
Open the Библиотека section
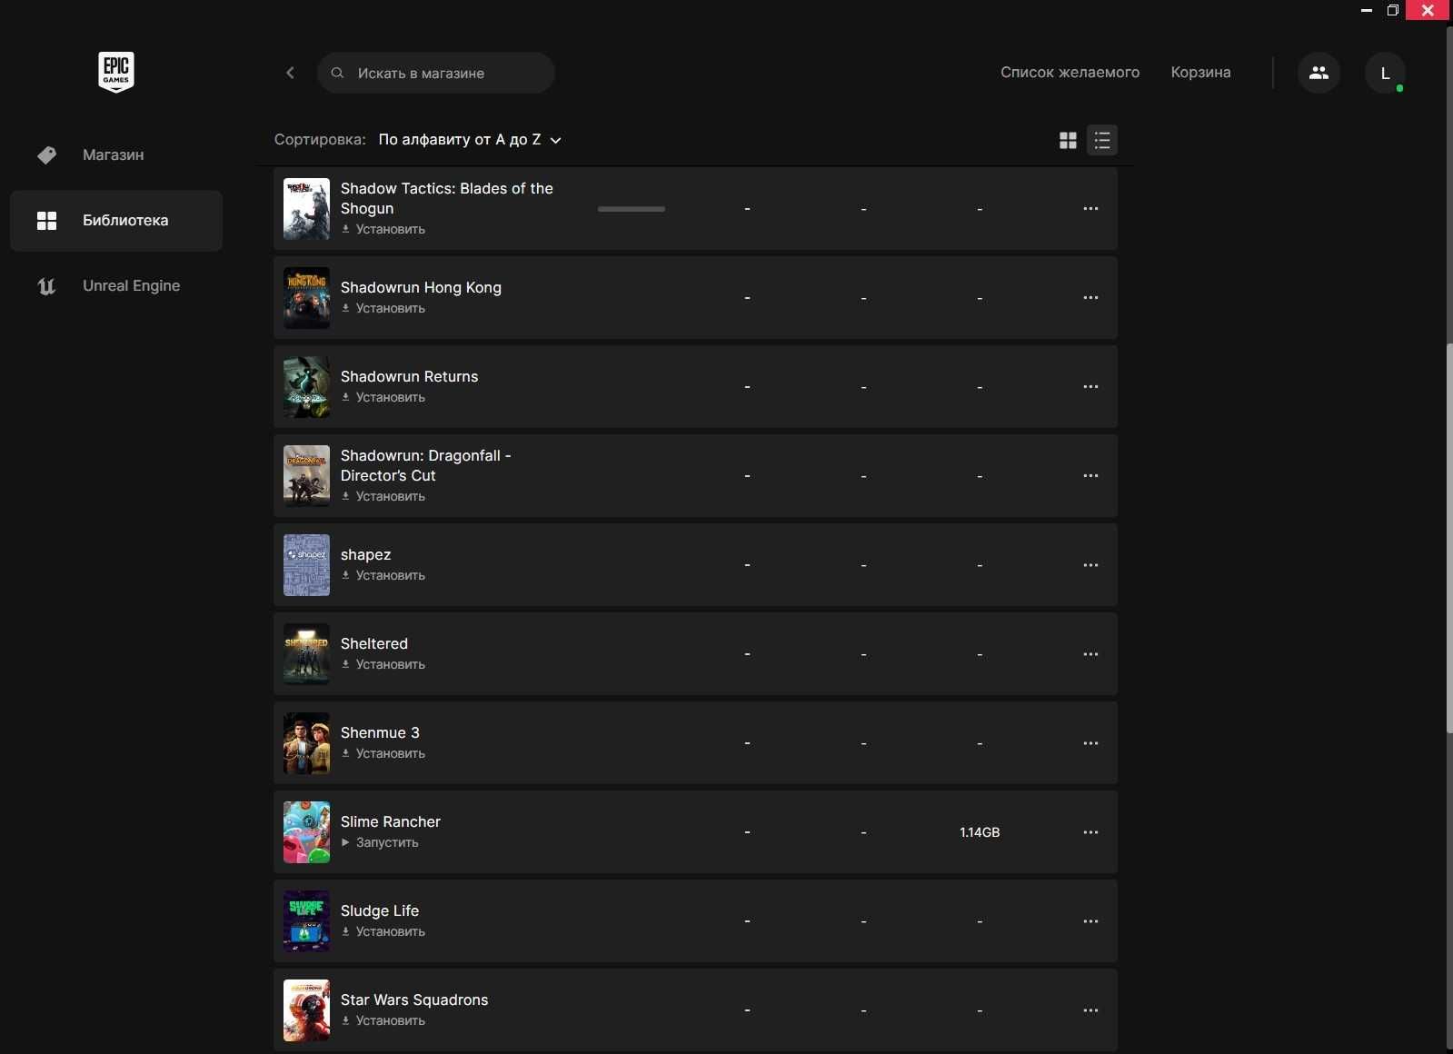116,221
